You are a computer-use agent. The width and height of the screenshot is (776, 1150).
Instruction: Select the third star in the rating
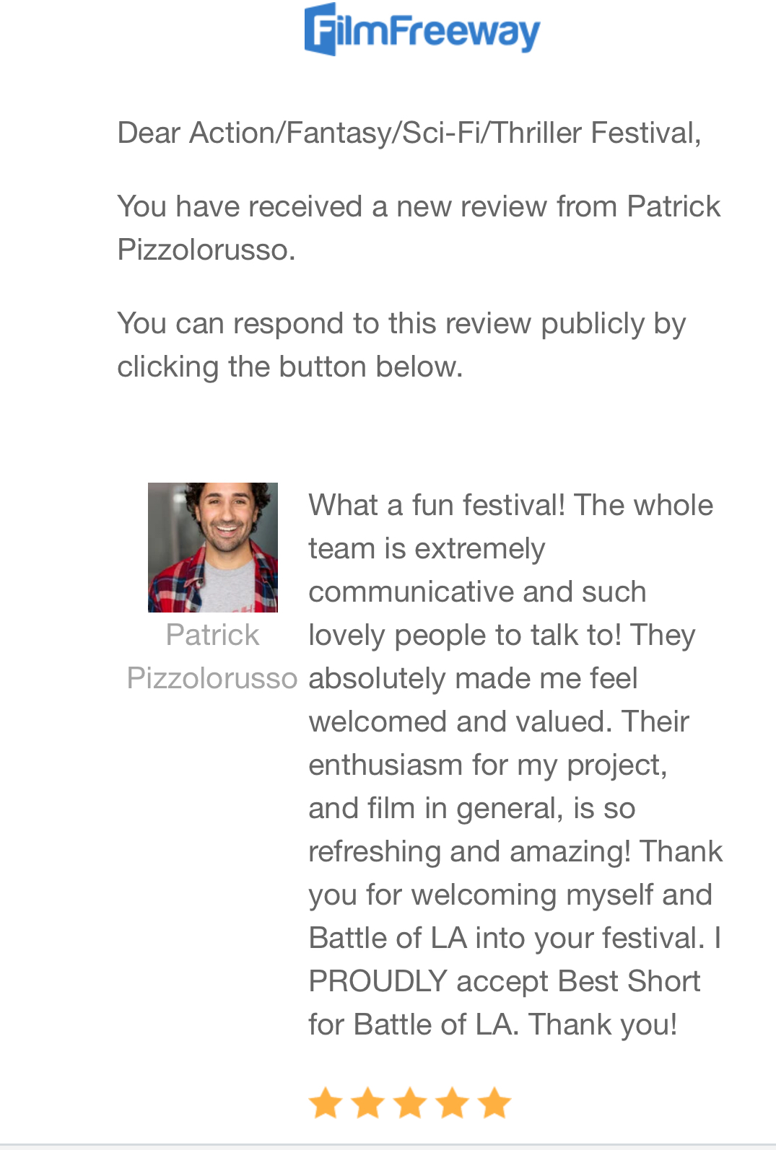point(410,1103)
